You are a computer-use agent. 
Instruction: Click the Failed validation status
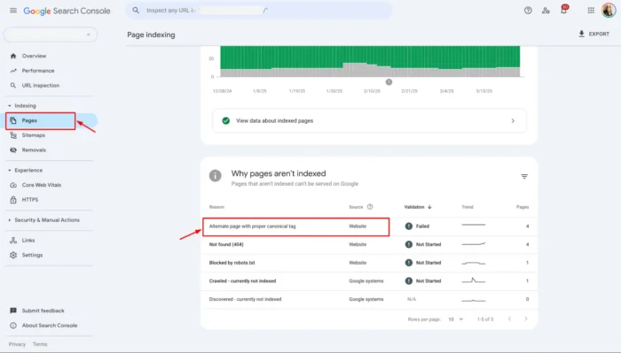point(418,226)
